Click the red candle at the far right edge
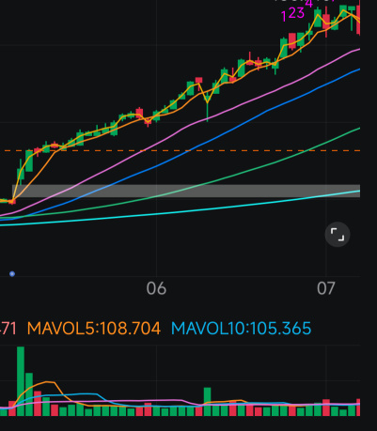Image resolution: width=377 pixels, height=431 pixels. point(358,18)
